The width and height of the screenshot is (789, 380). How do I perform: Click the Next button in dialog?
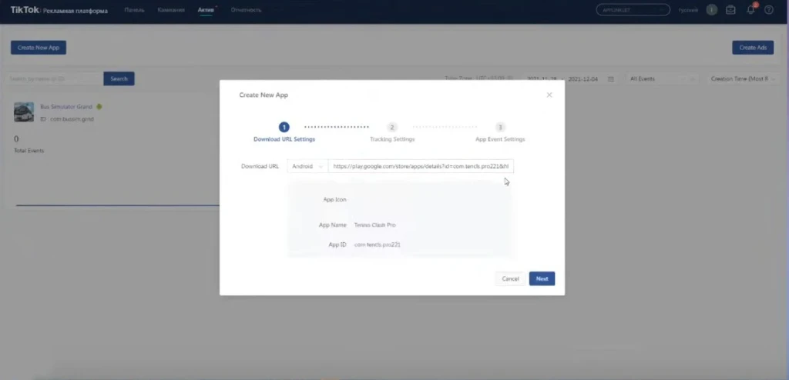542,278
